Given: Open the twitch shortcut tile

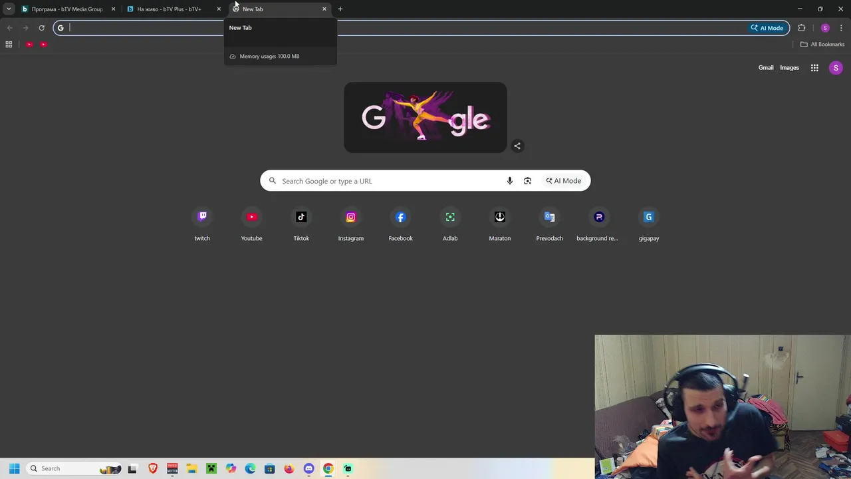Looking at the screenshot, I should click(202, 225).
